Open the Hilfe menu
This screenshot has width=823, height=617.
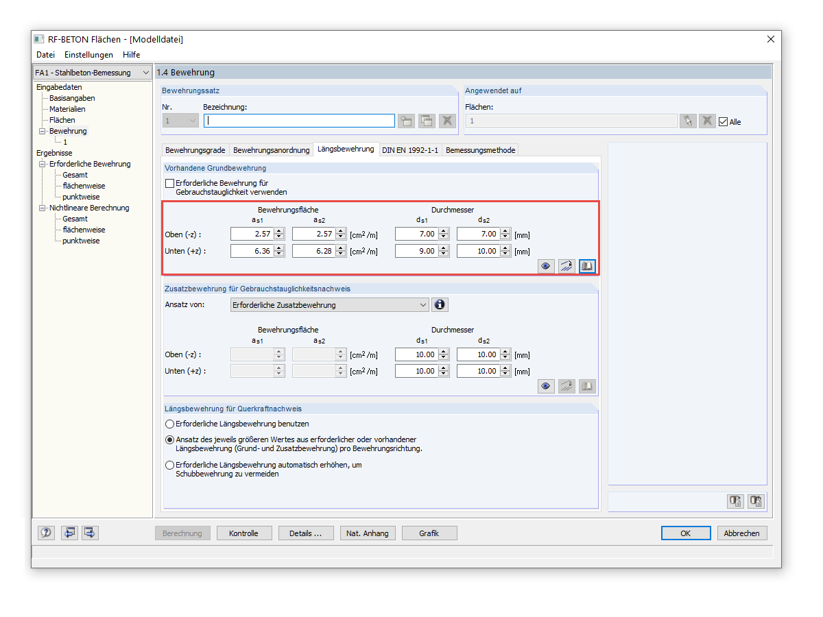131,55
